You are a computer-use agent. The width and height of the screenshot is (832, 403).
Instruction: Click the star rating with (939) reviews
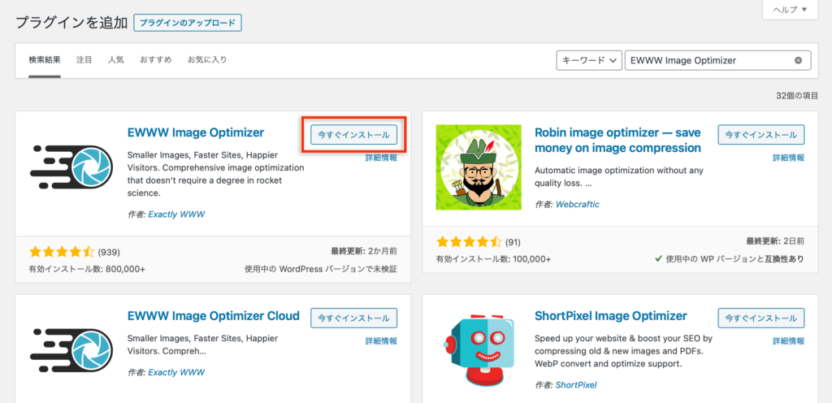tap(62, 251)
